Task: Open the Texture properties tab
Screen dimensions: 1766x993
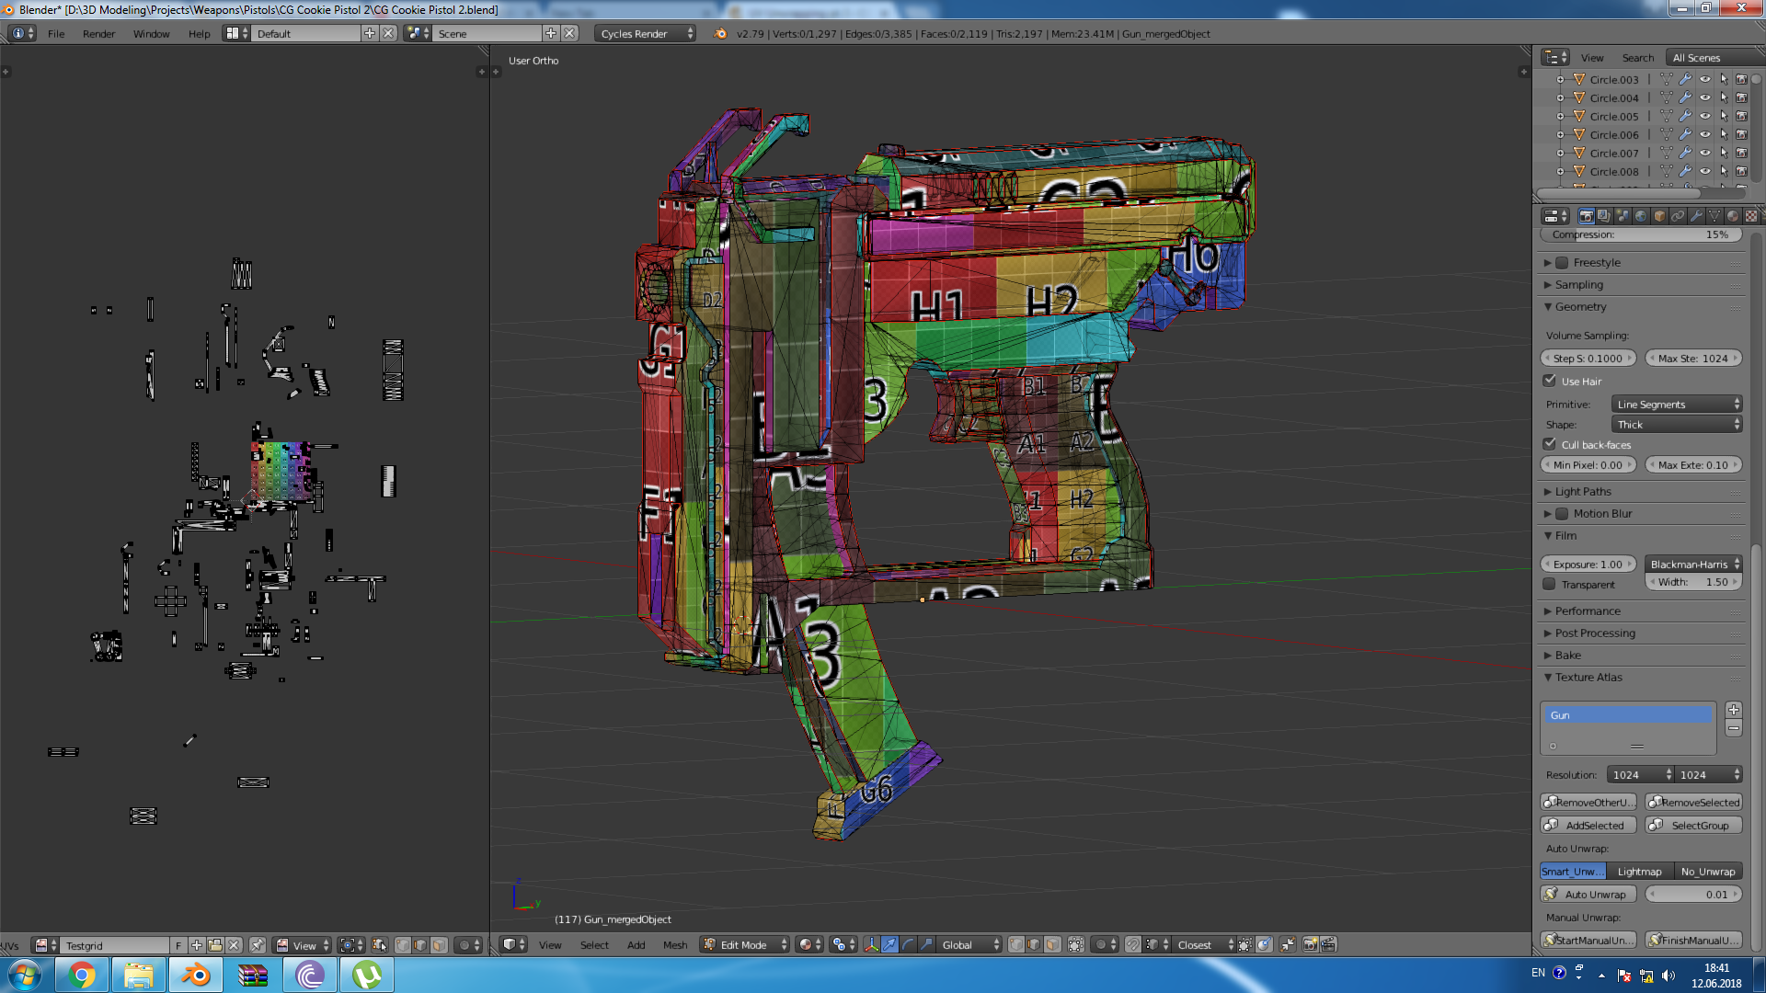Action: coord(1751,216)
